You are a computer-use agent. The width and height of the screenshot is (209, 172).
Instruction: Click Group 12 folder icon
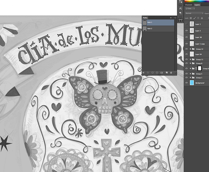(x=193, y=49)
